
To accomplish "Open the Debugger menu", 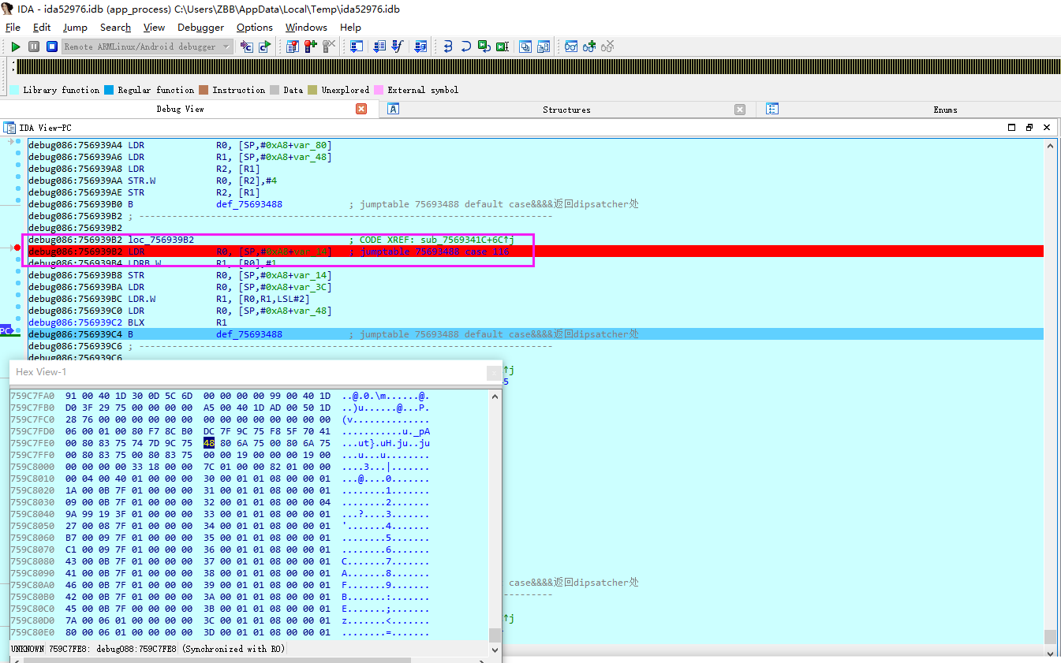I will click(200, 27).
